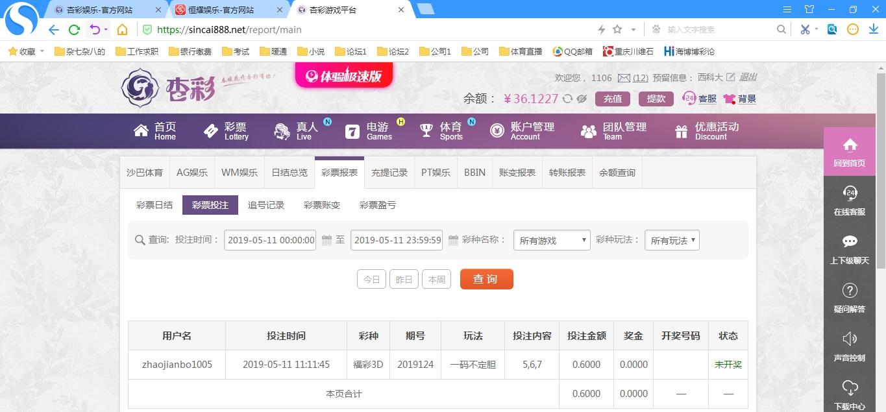Open 上下级聊天 chat in the sidebar
Screen dimensions: 886x412
(850, 250)
